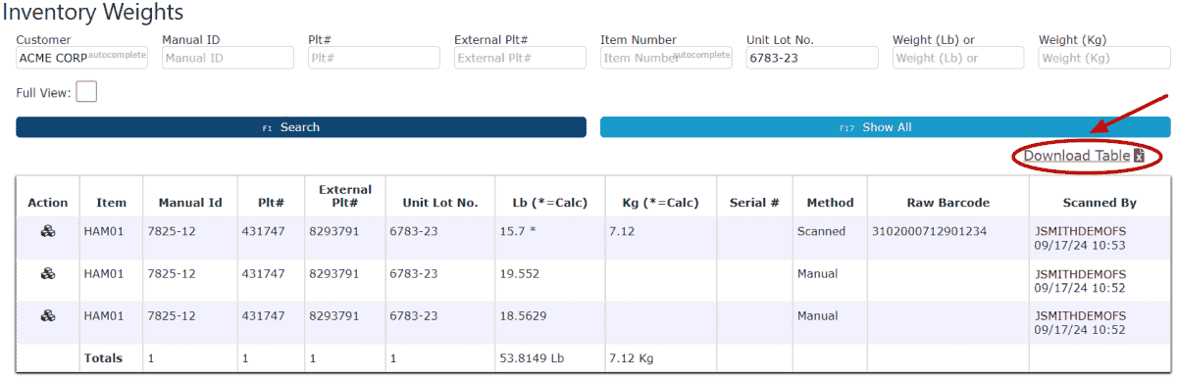Open the Customer autocomplete field

82,58
